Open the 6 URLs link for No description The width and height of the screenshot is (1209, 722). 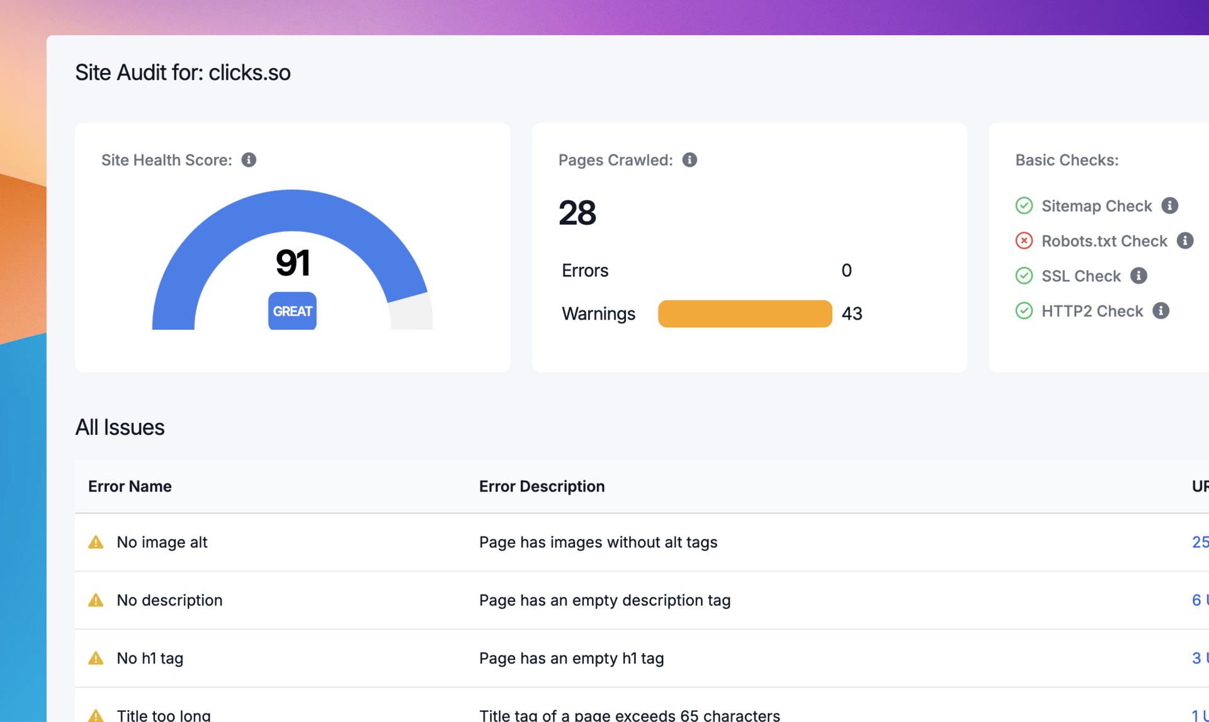tap(1199, 600)
